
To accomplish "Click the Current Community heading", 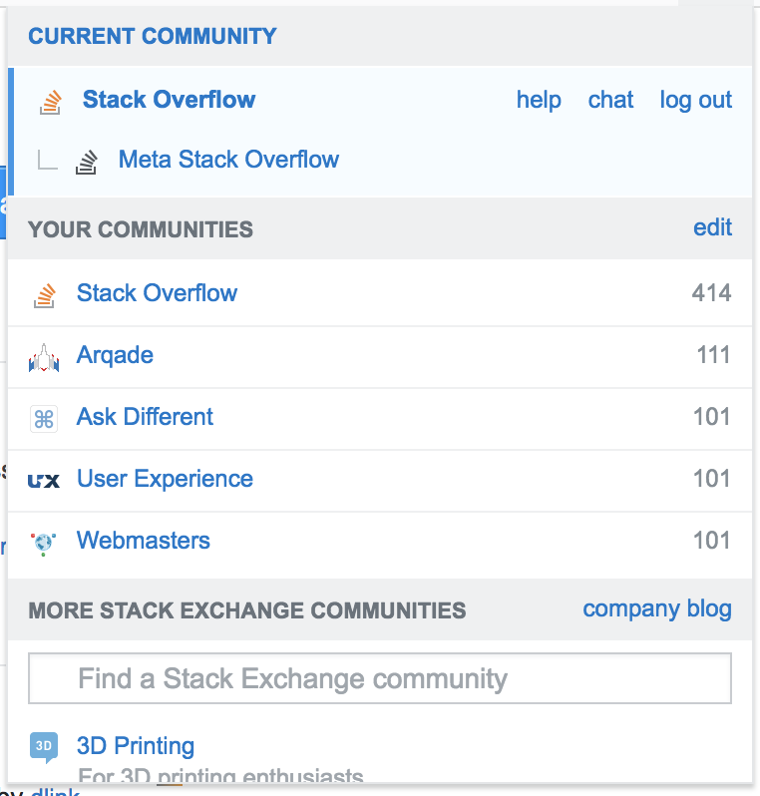I will pyautogui.click(x=153, y=36).
